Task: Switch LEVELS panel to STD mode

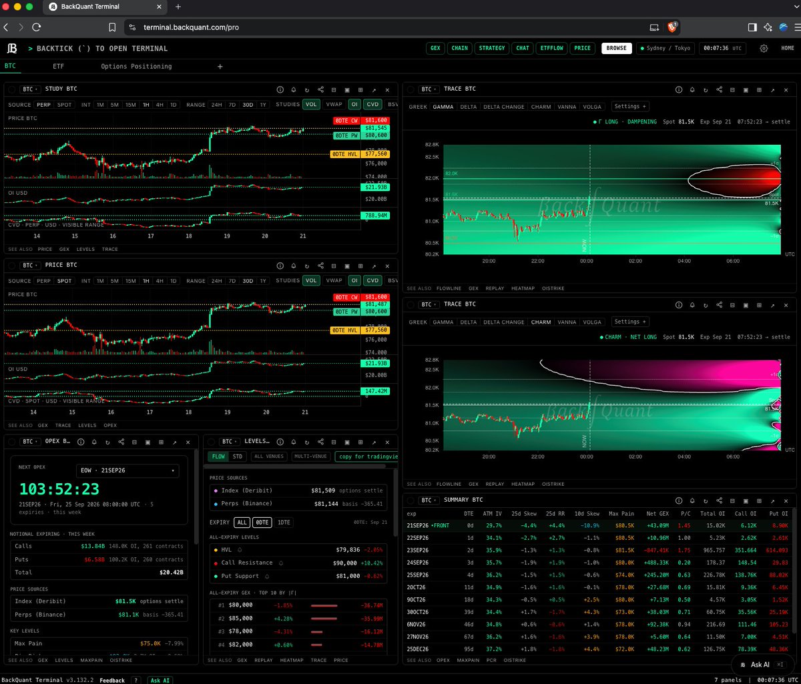Action: pyautogui.click(x=238, y=456)
